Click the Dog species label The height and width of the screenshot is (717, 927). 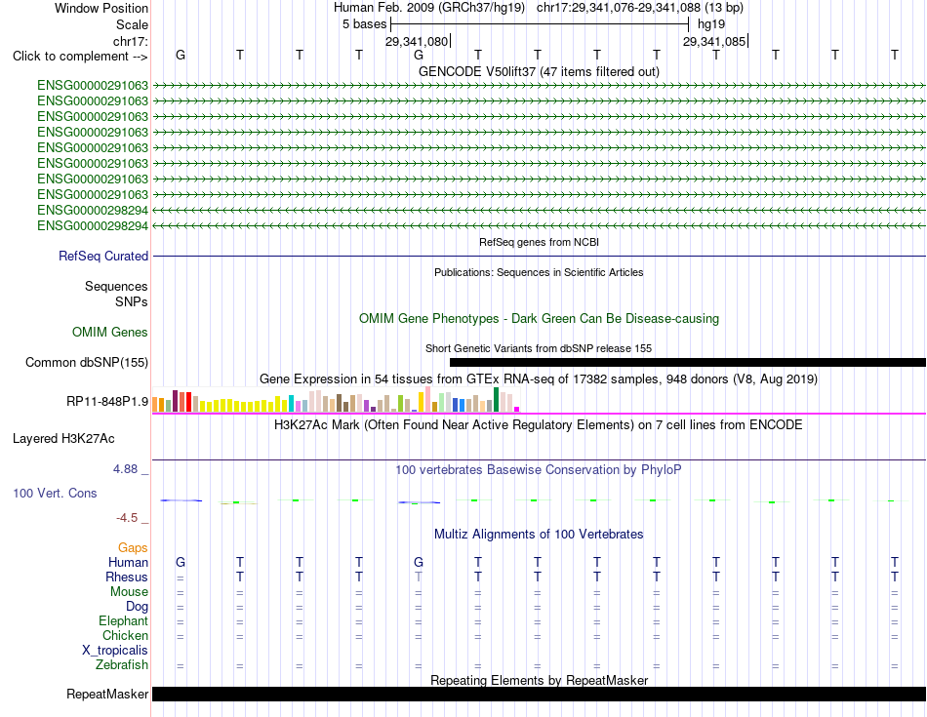tap(138, 607)
